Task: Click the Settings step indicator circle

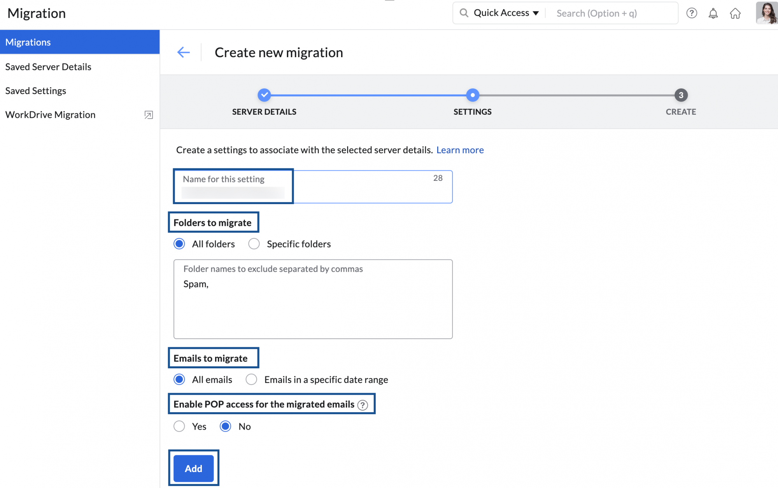Action: click(472, 94)
